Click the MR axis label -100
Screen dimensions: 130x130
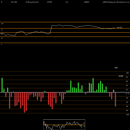coord(127,115)
